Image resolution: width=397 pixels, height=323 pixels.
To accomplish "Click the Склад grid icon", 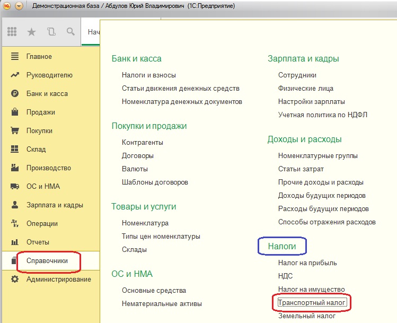I will (15, 149).
